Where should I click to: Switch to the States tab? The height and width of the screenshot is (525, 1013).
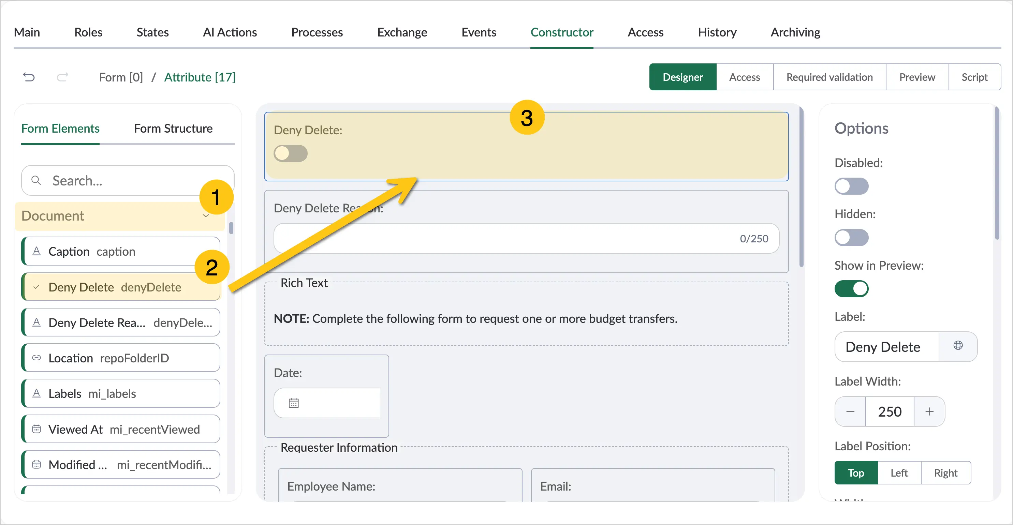click(x=152, y=32)
